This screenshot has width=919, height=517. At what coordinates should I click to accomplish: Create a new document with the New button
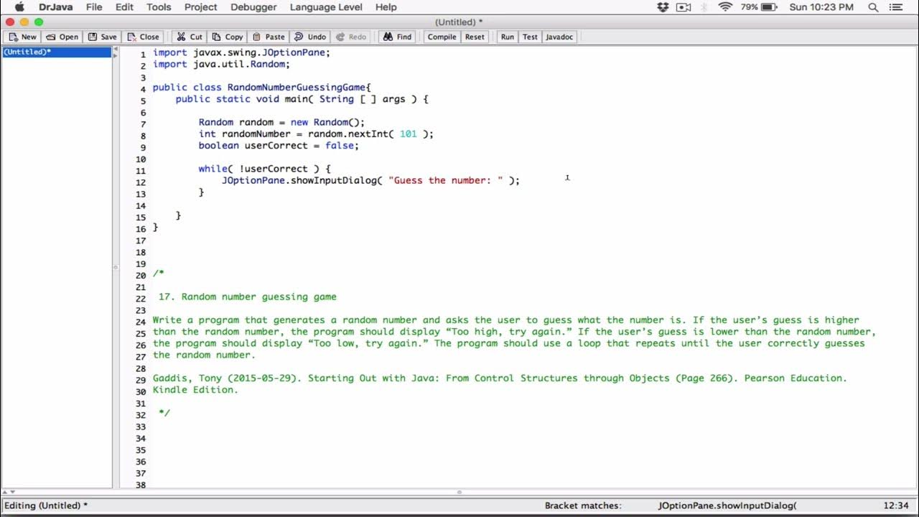(x=22, y=37)
